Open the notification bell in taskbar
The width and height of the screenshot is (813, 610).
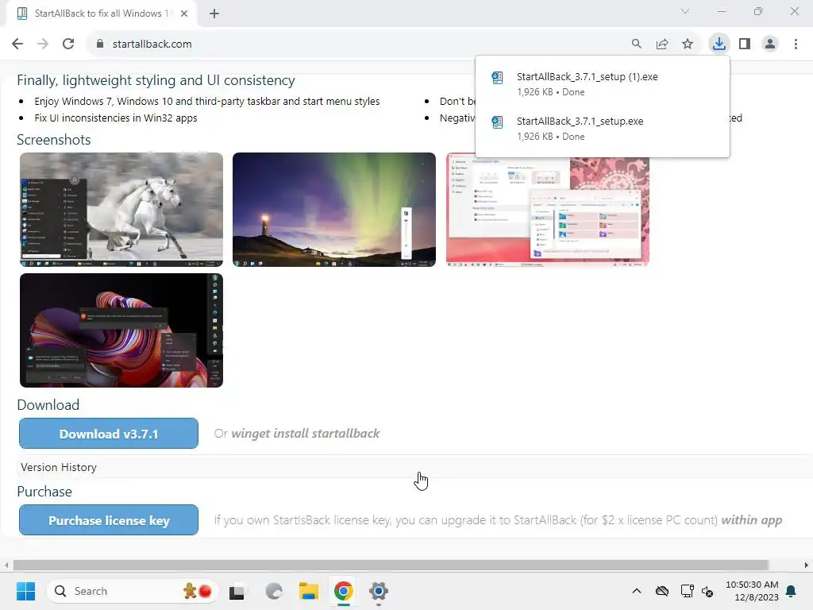coord(792,591)
